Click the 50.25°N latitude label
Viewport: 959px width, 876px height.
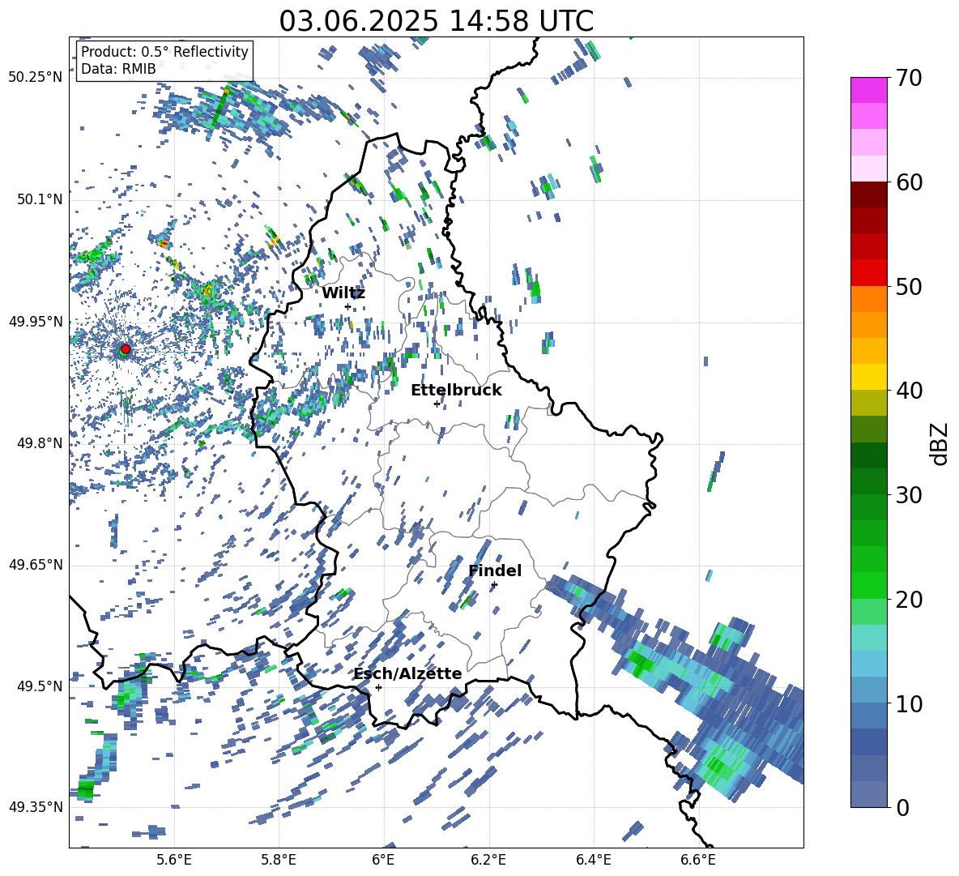[36, 78]
